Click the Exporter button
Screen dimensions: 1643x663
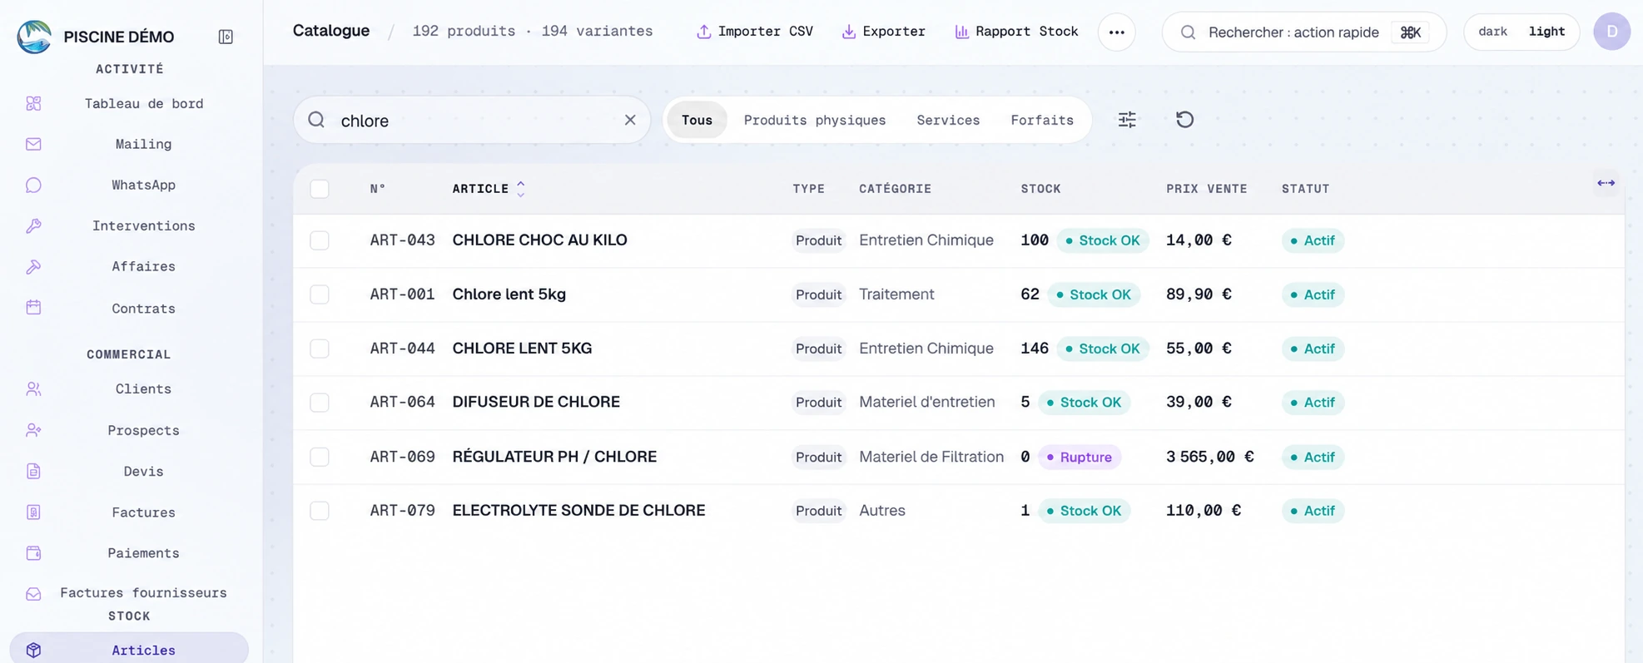click(x=883, y=32)
